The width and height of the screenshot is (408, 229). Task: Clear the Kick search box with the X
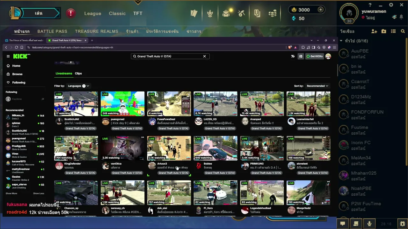click(205, 56)
